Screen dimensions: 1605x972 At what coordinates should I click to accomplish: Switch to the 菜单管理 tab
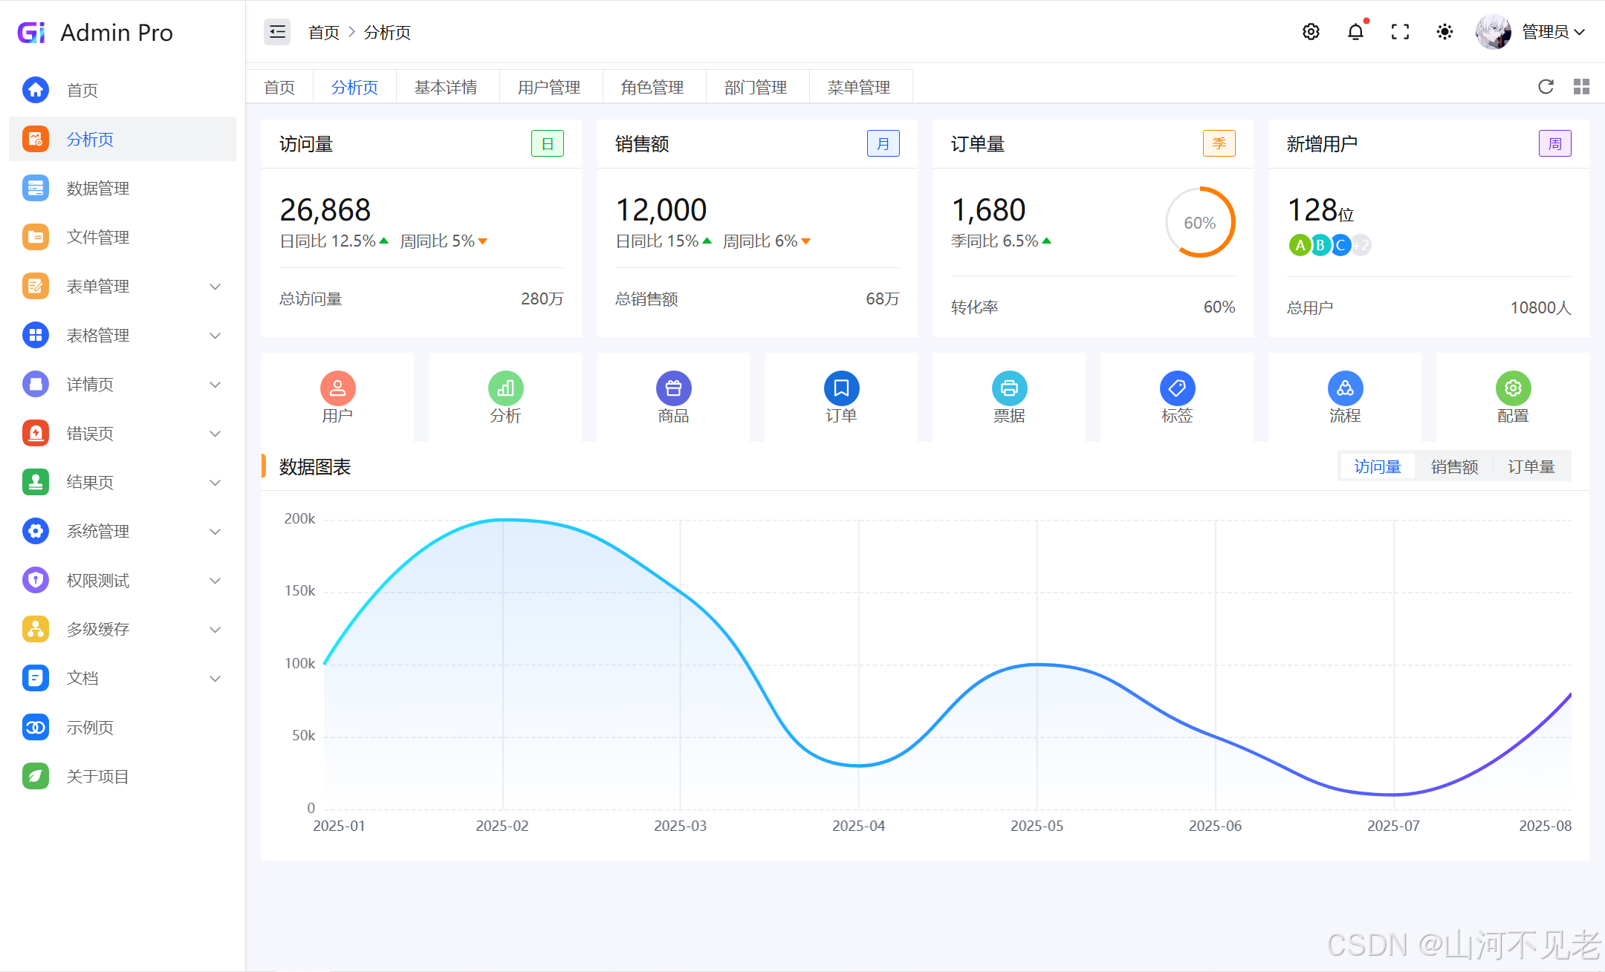pos(859,88)
